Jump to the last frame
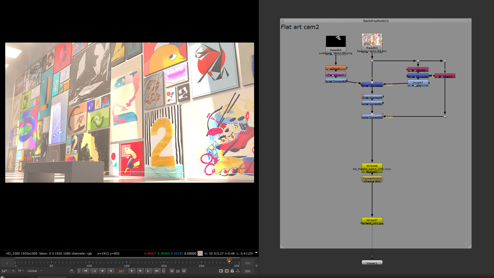The height and width of the screenshot is (278, 494). (x=157, y=271)
